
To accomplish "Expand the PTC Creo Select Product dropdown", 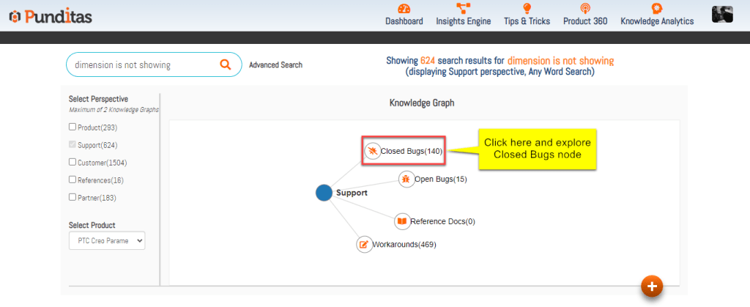I will point(107,240).
